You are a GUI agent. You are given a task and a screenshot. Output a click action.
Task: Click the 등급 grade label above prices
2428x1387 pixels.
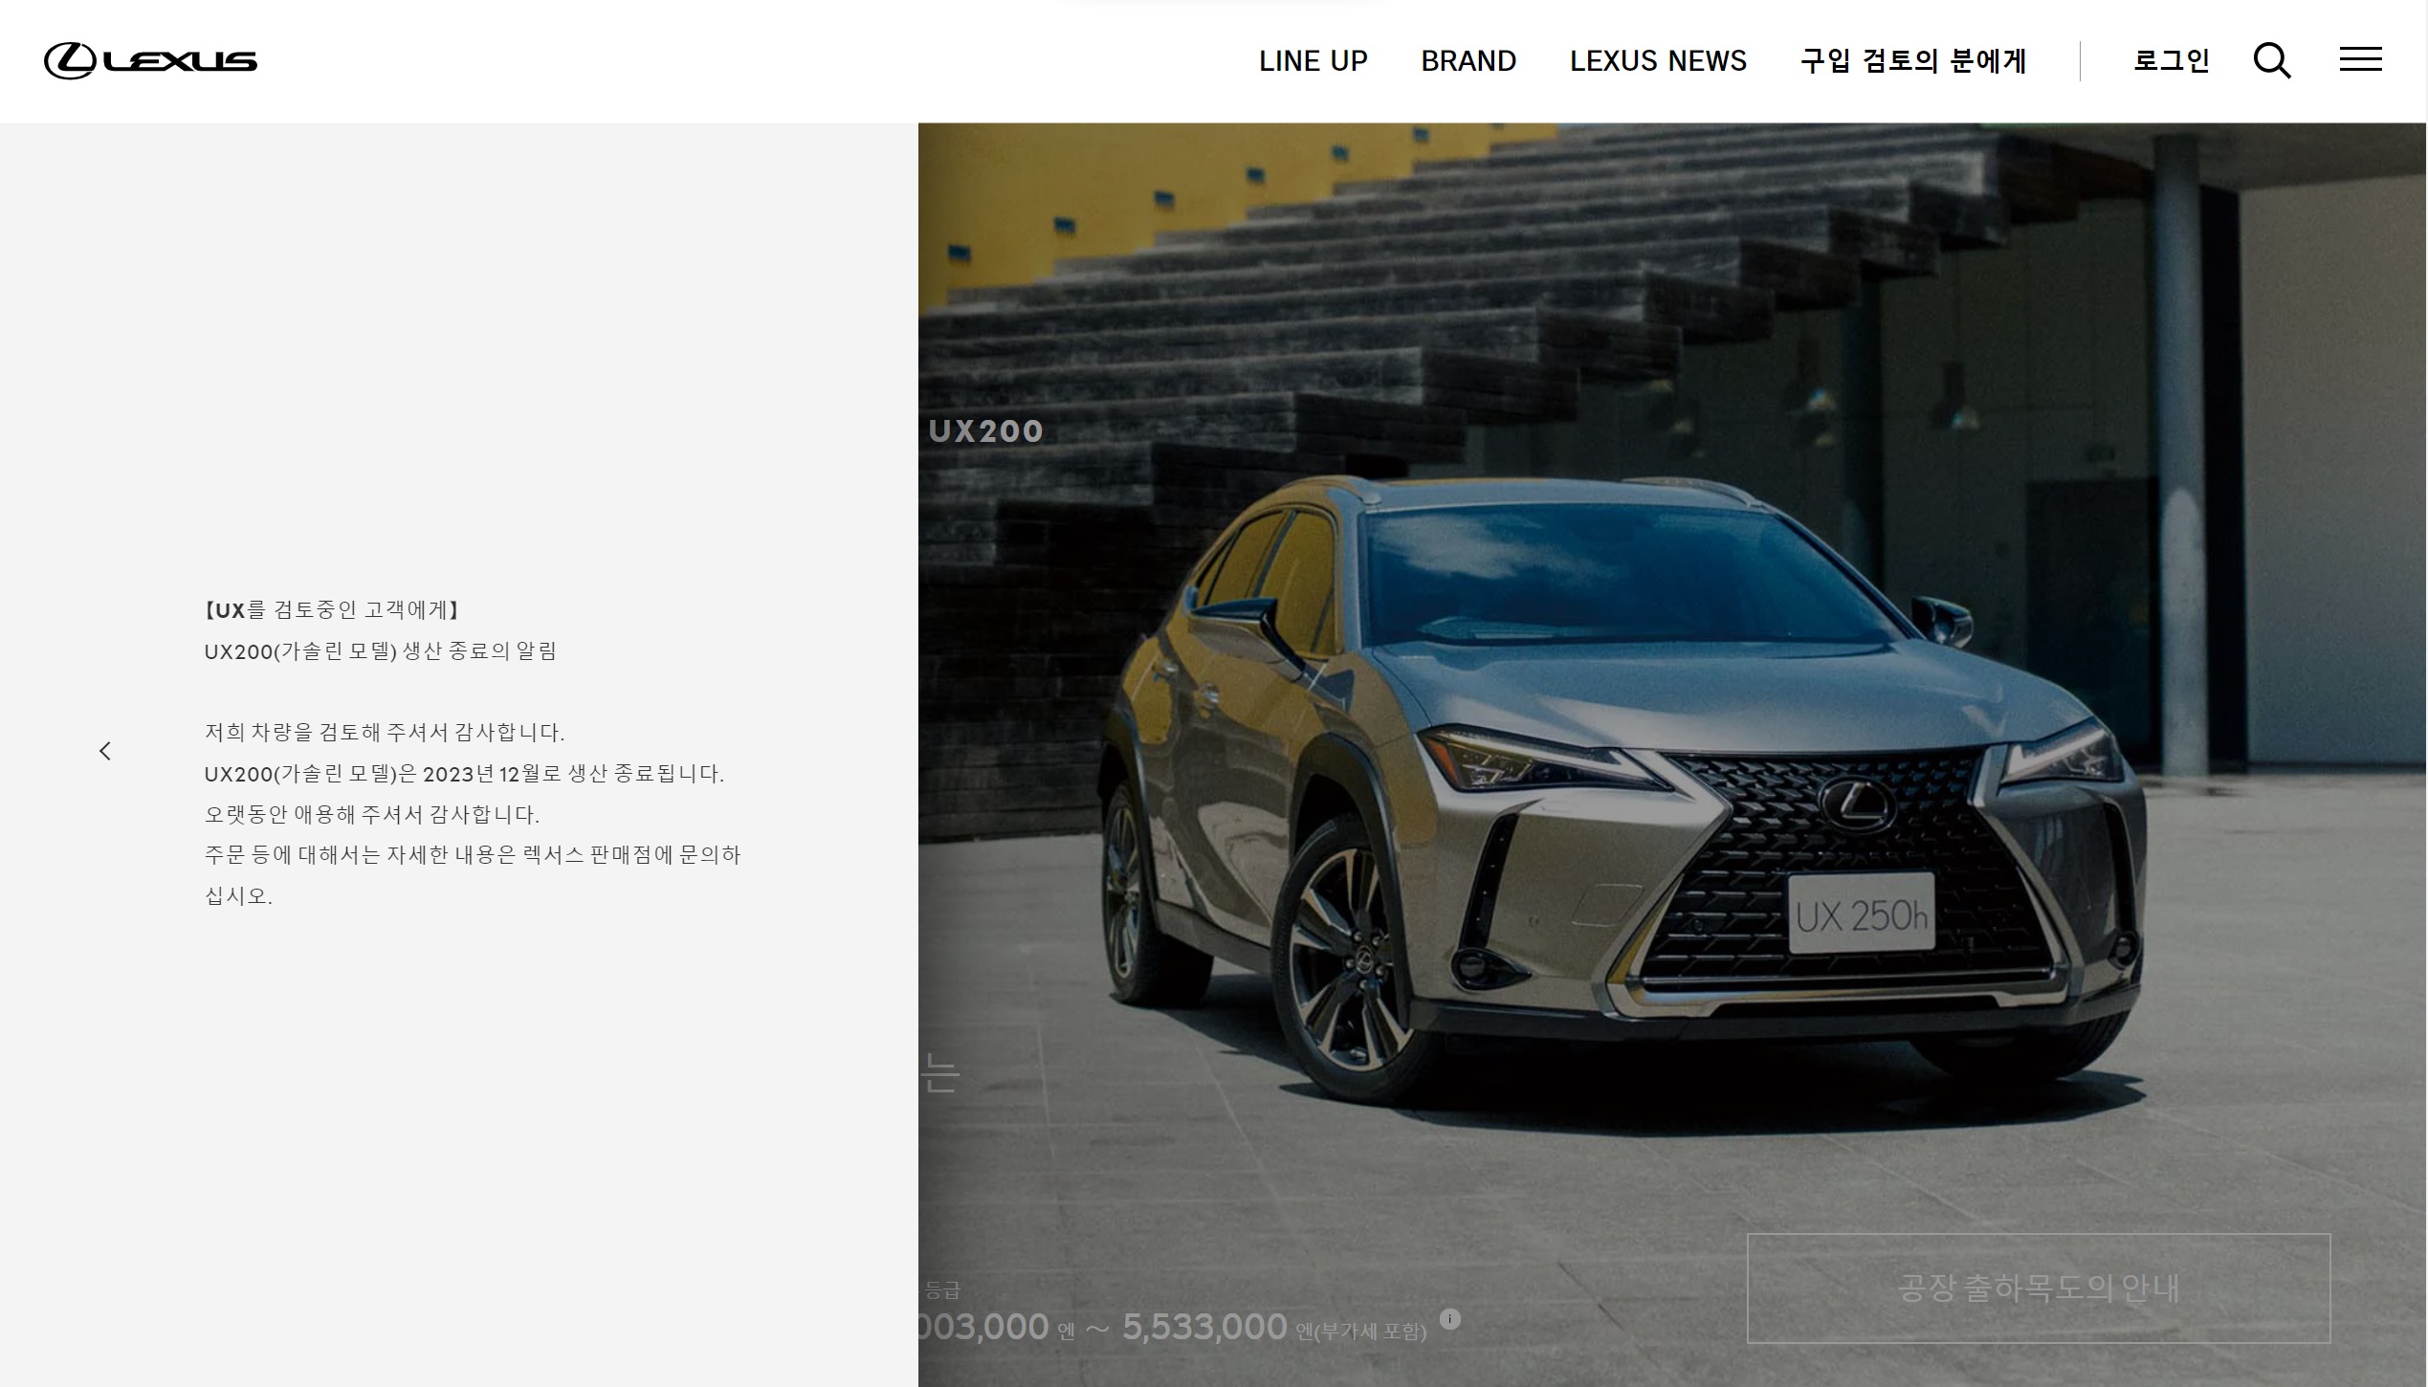[942, 1291]
